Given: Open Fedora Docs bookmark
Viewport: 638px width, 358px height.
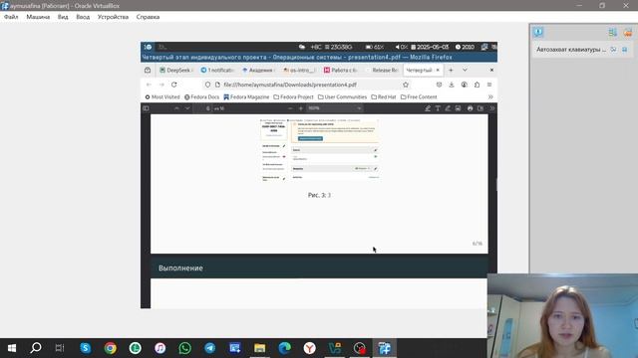Looking at the screenshot, I should coord(201,97).
